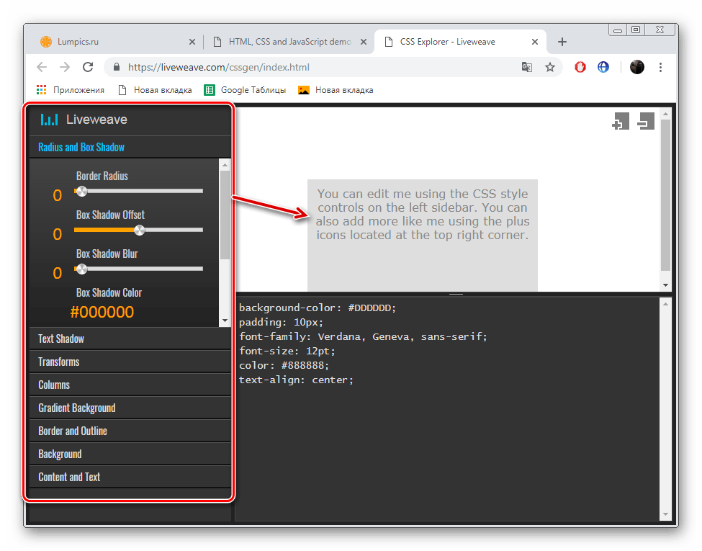The image size is (702, 551).
Task: Click the CSS code pane scroll down arrow
Action: click(x=666, y=514)
